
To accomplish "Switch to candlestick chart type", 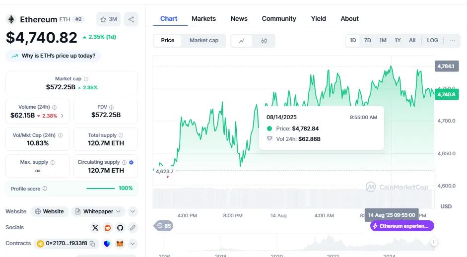I will [x=264, y=41].
